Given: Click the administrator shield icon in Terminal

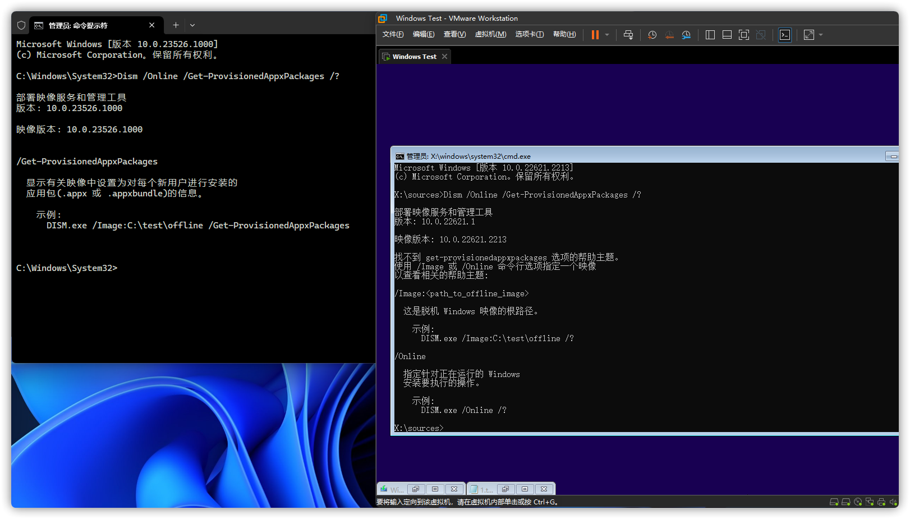Looking at the screenshot, I should tap(21, 25).
